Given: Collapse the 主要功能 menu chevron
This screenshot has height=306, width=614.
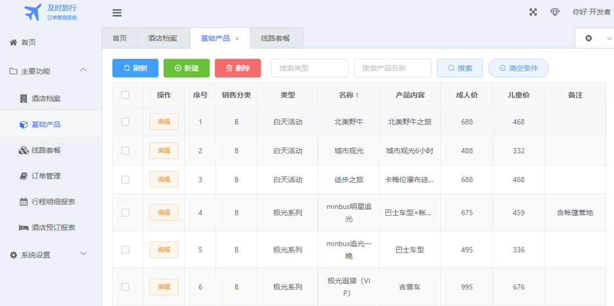Looking at the screenshot, I should coord(83,70).
